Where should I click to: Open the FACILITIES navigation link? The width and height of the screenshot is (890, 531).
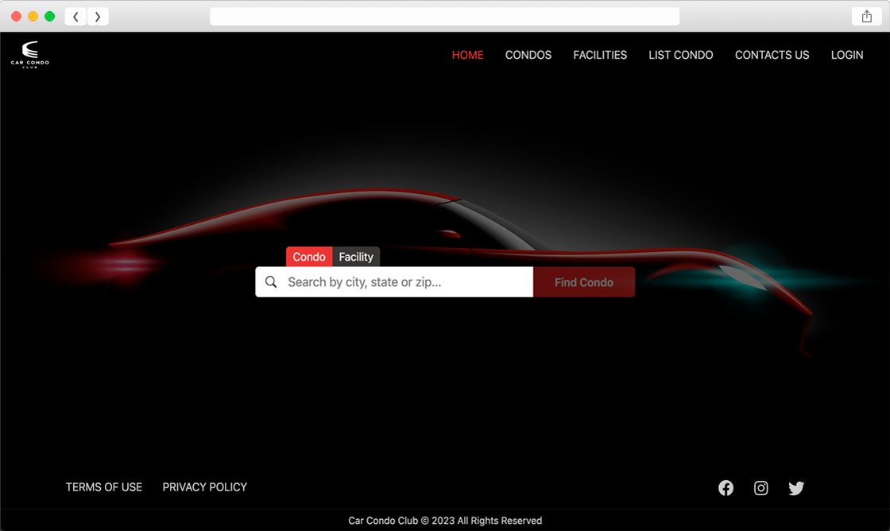[600, 55]
